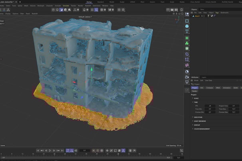Click the Record keyframe icon
The width and height of the screenshot is (242, 161).
(x=93, y=151)
